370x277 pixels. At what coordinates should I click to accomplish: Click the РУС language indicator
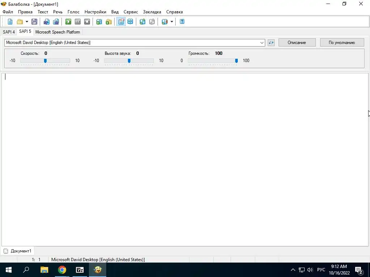[x=321, y=270]
